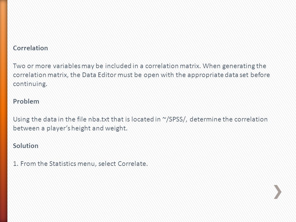Click the orange vertical accent bar
The image size is (296, 222).
pos(4,111)
